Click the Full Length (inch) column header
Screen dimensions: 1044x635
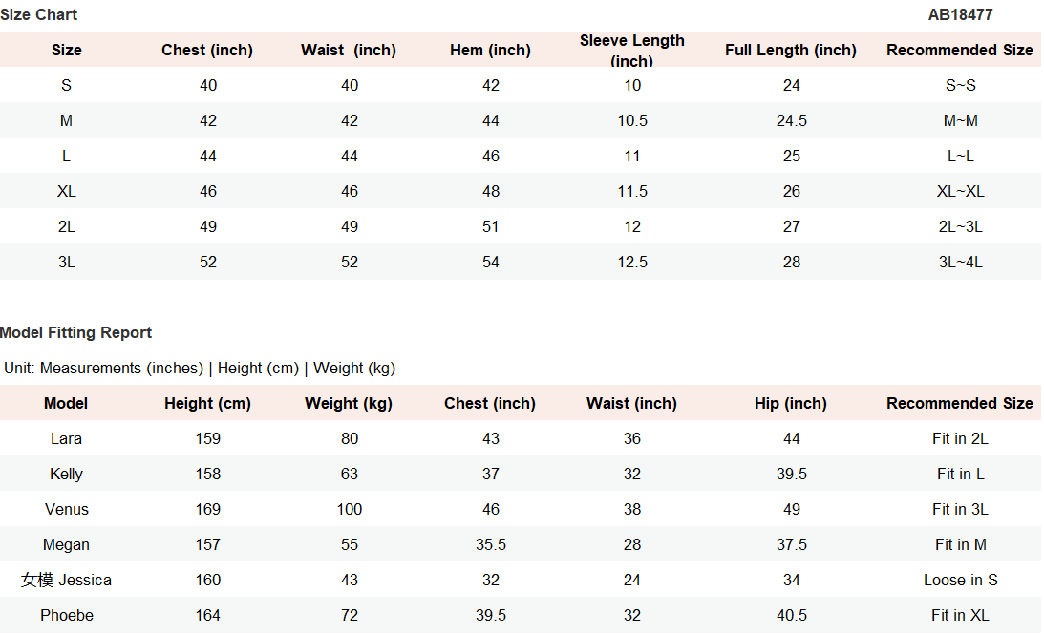(791, 50)
